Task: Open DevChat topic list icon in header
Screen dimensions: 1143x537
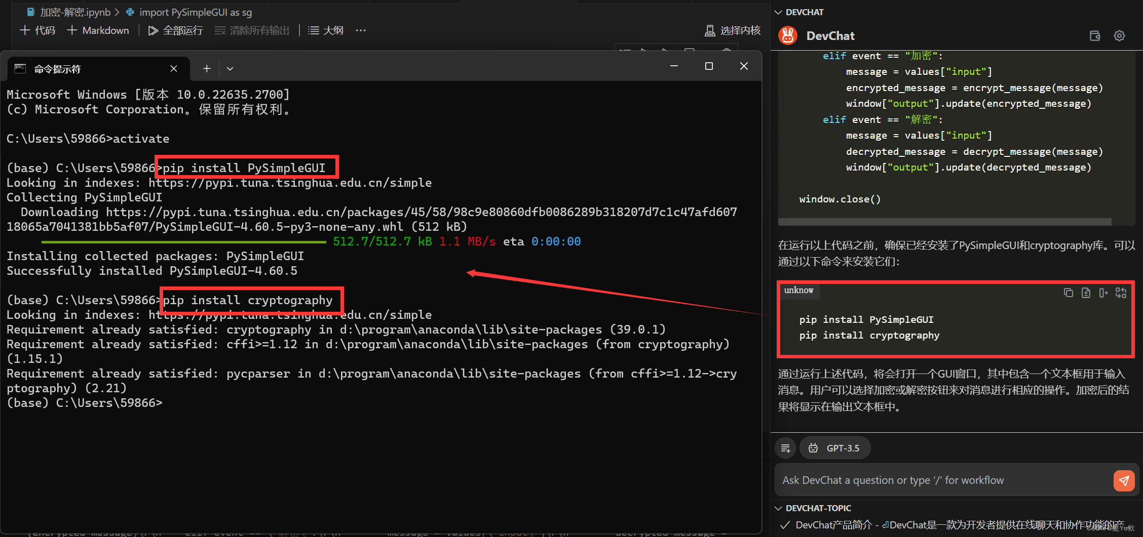Action: (x=1095, y=35)
